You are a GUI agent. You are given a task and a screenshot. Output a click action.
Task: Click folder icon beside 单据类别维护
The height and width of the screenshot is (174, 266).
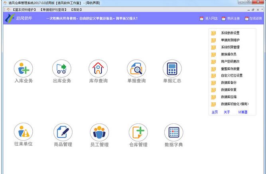pyautogui.click(x=213, y=40)
